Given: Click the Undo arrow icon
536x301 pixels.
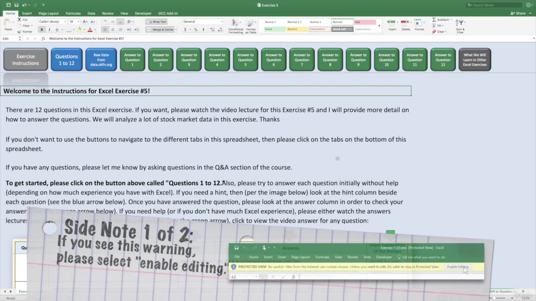Looking at the screenshot, I should [24, 5].
